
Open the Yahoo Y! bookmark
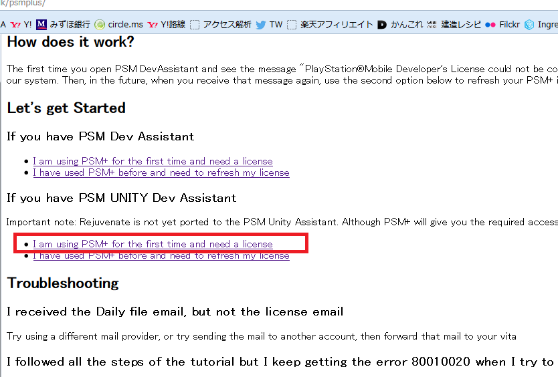[21, 25]
